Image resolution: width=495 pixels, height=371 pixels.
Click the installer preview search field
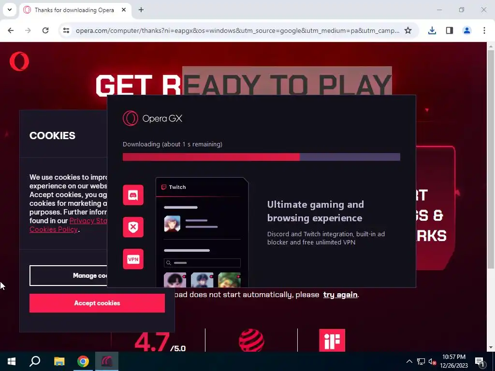tap(202, 263)
